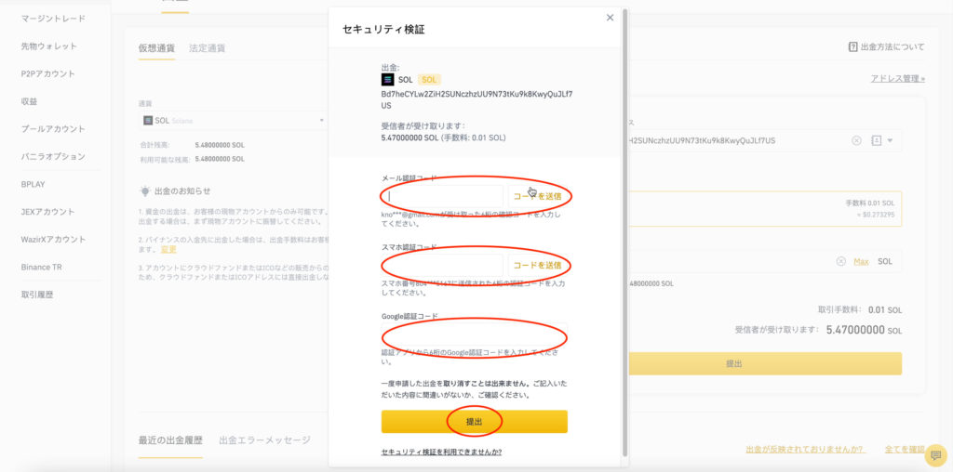Image resolution: width=953 pixels, height=472 pixels.
Task: Open BPLAY in the sidebar
Action: [x=33, y=184]
